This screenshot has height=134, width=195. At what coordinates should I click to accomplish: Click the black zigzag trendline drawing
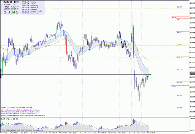pyautogui.click(x=125, y=45)
